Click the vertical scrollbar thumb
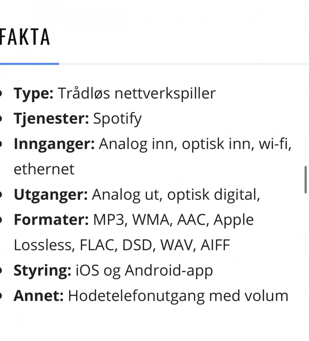This screenshot has height=341, width=309. point(306,180)
